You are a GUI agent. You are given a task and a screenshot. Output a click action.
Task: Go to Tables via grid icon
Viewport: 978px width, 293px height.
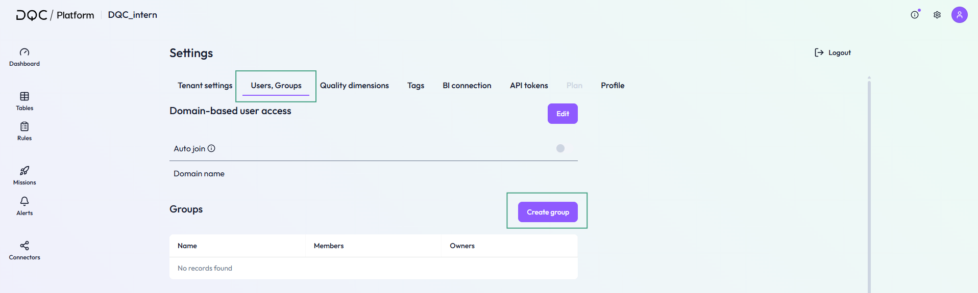(x=25, y=96)
